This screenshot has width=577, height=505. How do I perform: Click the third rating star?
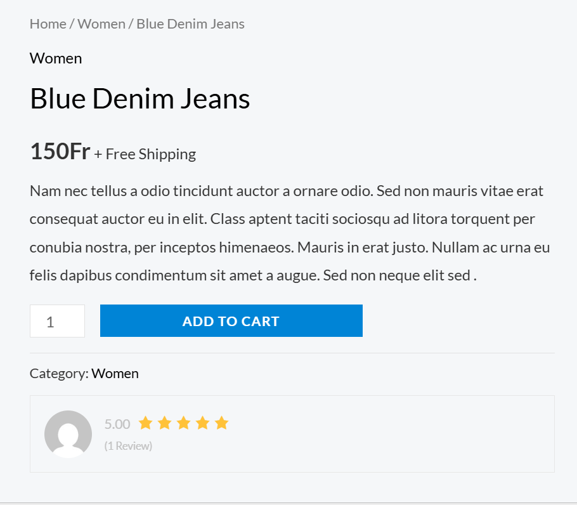(184, 423)
